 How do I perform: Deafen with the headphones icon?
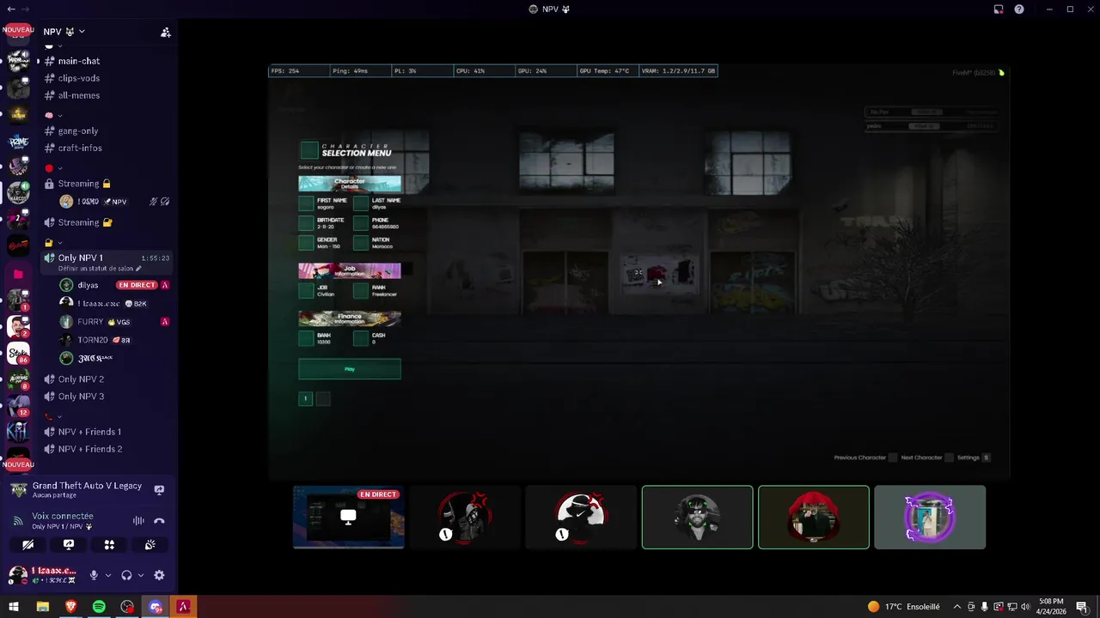click(x=126, y=575)
